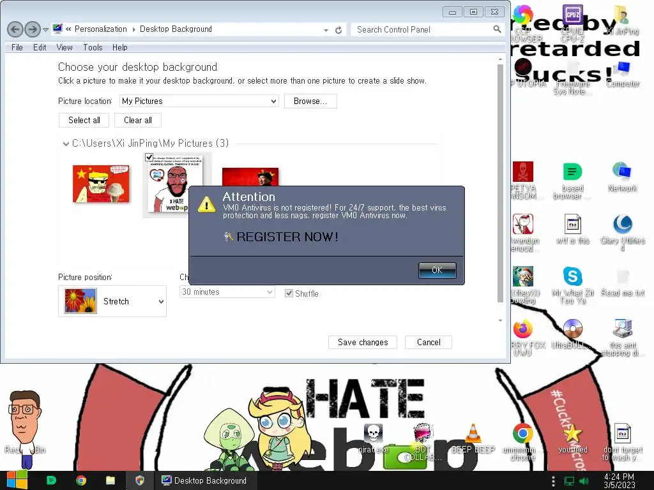The image size is (654, 490).
Task: Click the vertical scrollbar of the window
Action: click(500, 183)
